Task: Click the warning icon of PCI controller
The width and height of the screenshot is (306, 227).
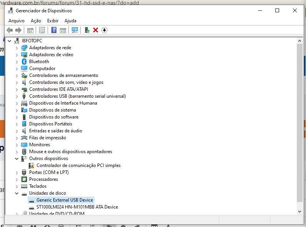Action: [31, 165]
